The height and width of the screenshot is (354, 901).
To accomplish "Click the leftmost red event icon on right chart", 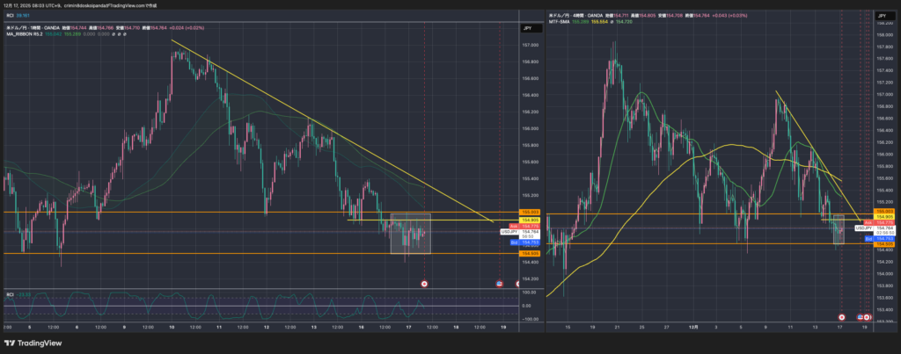I will click(842, 316).
